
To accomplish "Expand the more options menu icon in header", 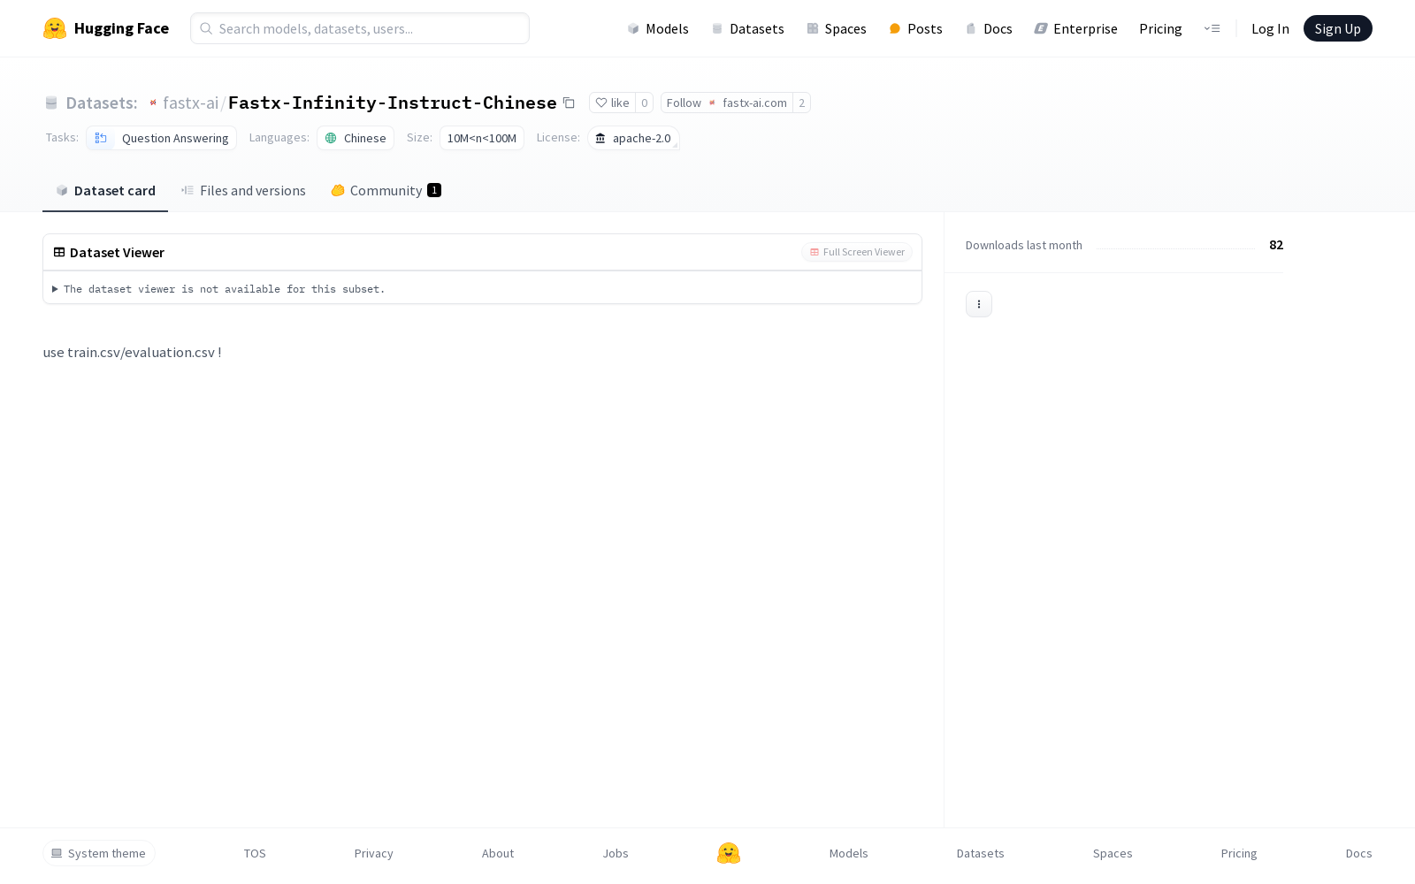I will click(x=1212, y=28).
